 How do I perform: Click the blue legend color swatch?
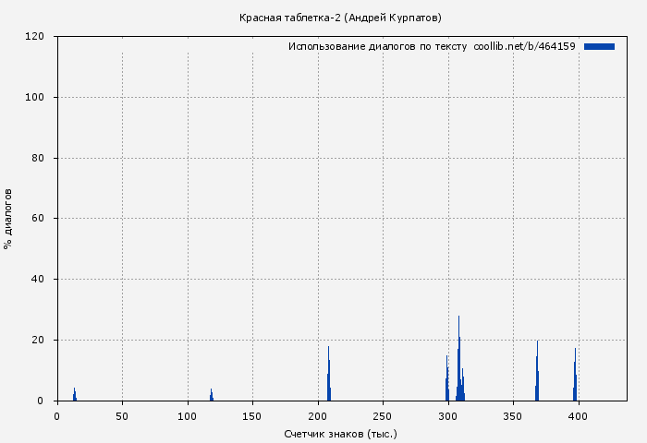point(599,46)
